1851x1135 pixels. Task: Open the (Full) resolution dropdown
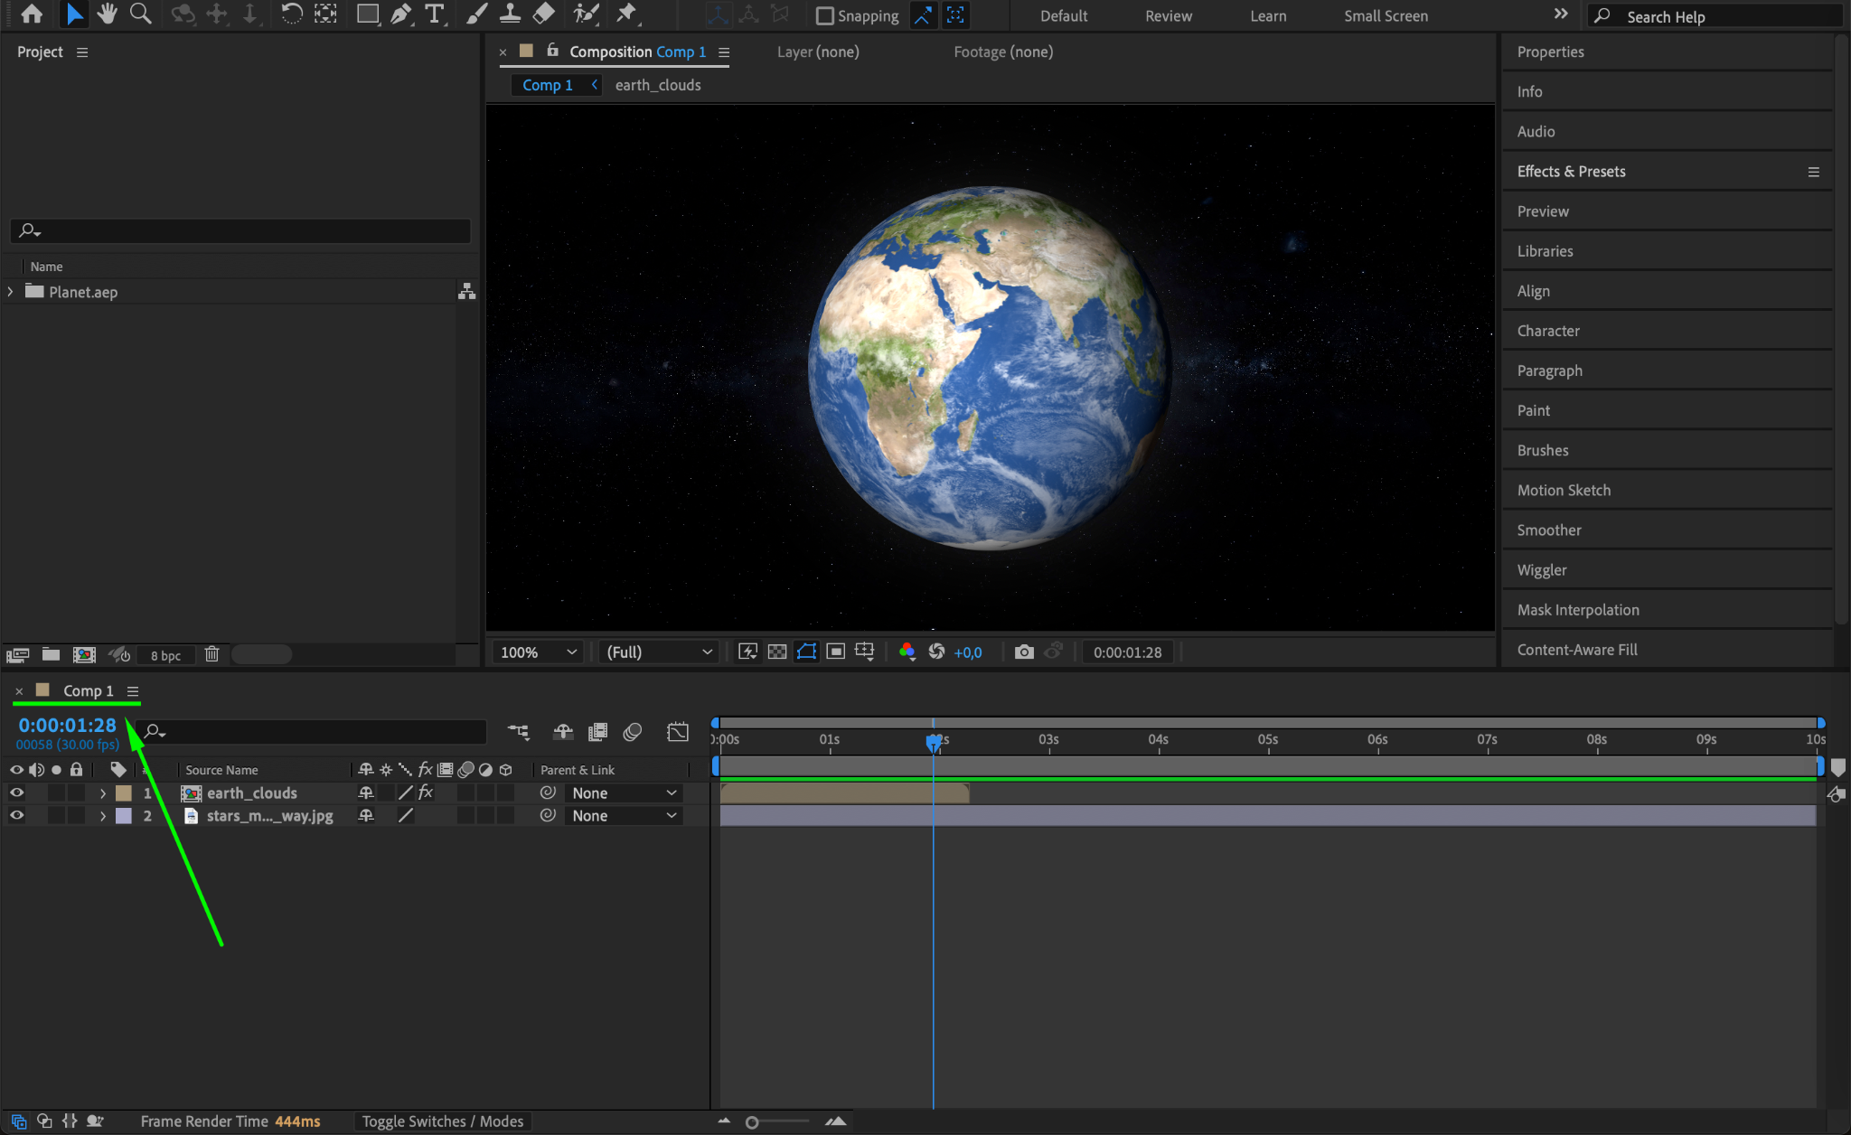[x=658, y=652]
